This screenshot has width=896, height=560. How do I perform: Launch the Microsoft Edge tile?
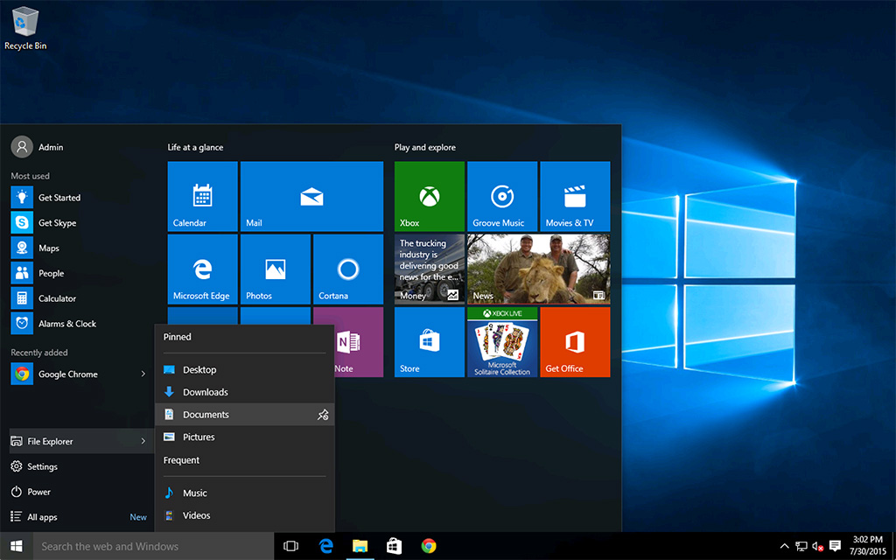pyautogui.click(x=202, y=269)
